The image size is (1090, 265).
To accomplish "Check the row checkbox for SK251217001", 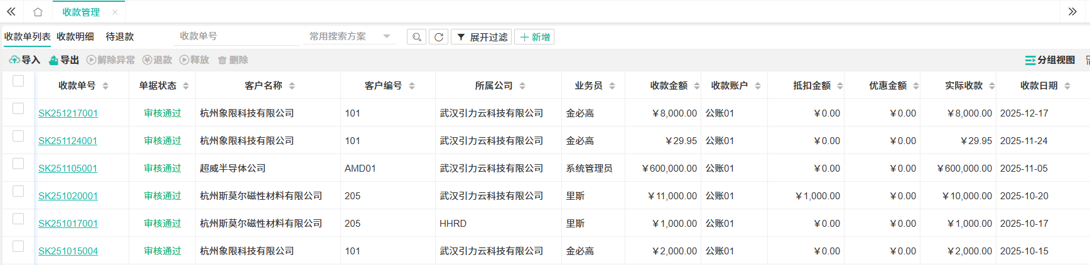I will (18, 108).
